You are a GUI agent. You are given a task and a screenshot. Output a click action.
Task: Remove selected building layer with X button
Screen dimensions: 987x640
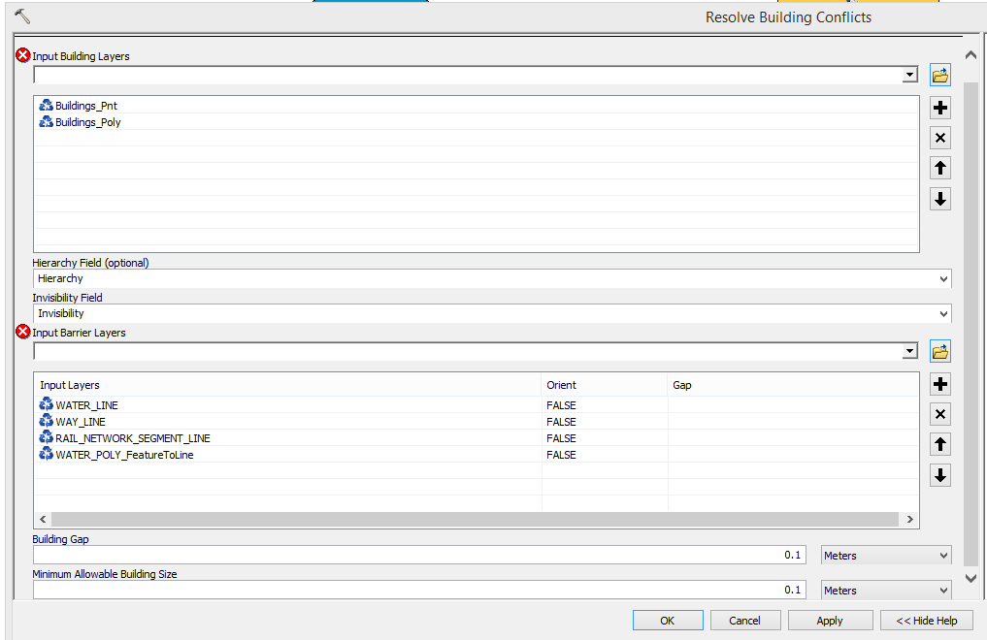(939, 138)
